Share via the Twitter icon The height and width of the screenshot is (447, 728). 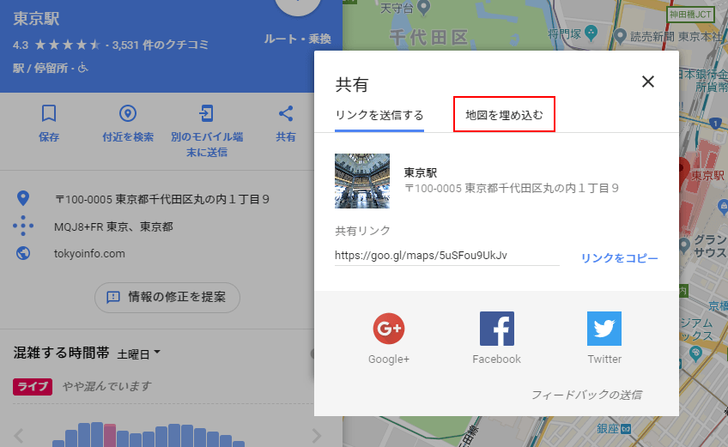click(x=604, y=329)
